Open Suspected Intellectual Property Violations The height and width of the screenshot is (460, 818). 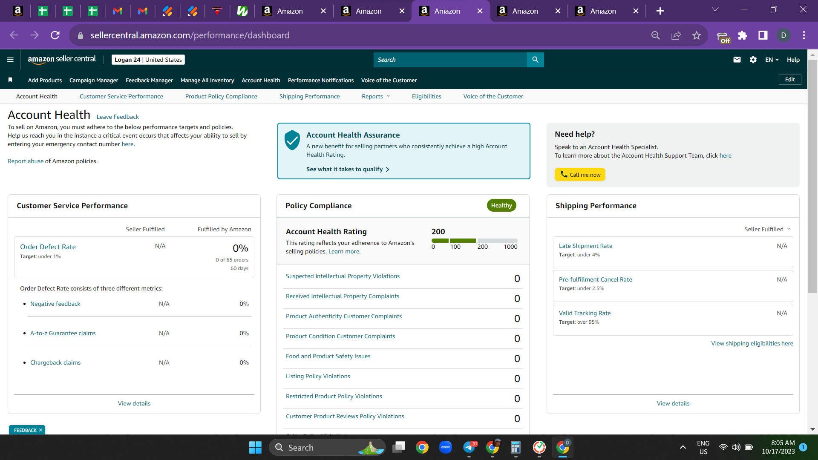[x=343, y=276]
